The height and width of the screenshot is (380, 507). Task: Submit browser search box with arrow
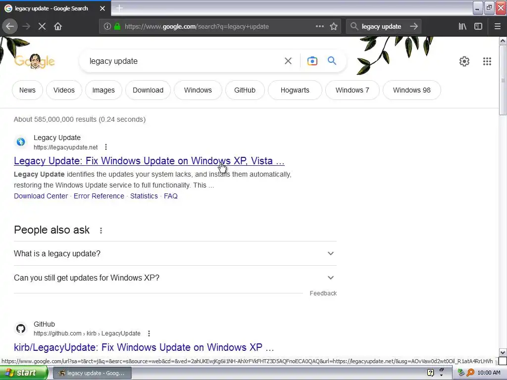coord(414,26)
